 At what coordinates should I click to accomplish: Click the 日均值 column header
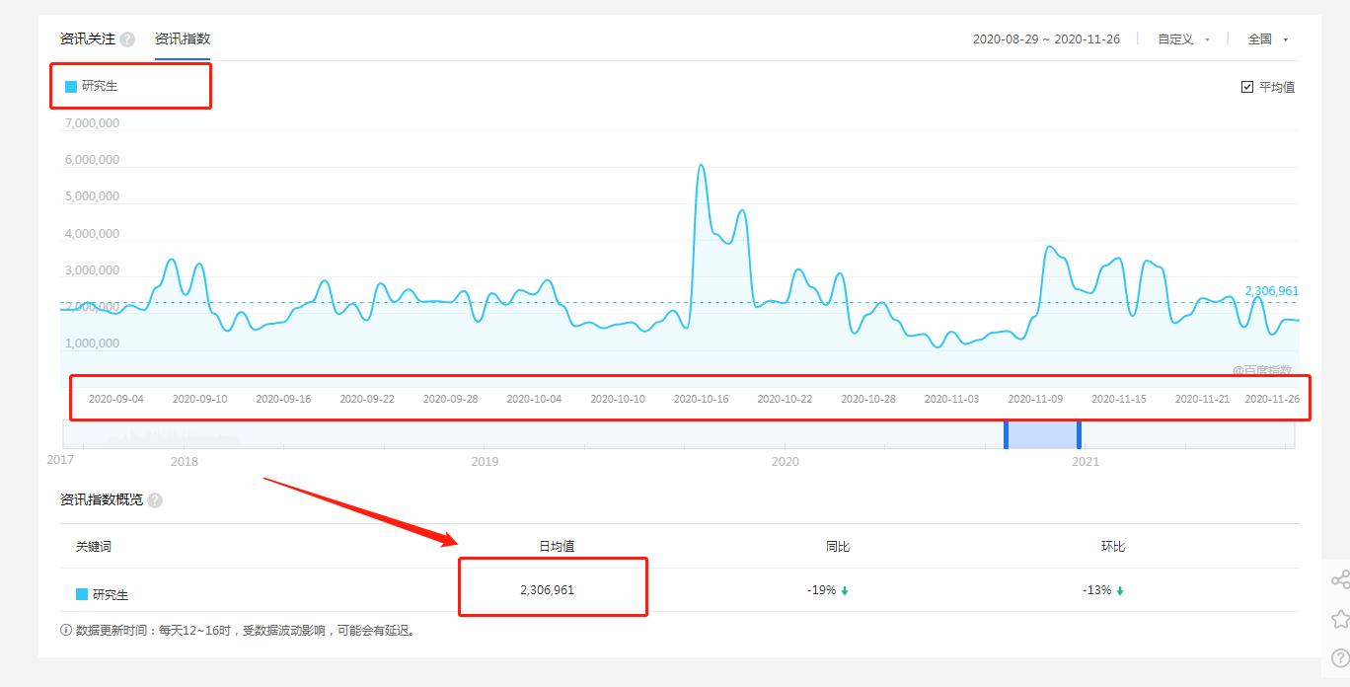[x=557, y=546]
